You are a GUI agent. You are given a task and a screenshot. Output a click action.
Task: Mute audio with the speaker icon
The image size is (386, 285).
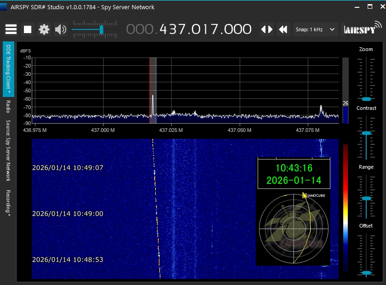click(x=61, y=29)
